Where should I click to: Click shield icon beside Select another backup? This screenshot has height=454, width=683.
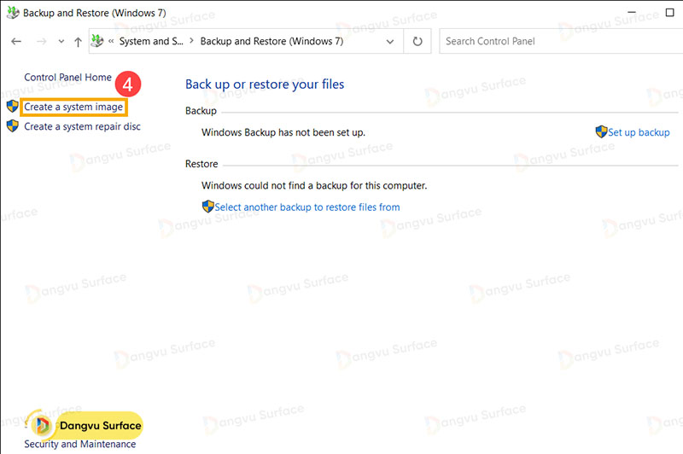(208, 207)
